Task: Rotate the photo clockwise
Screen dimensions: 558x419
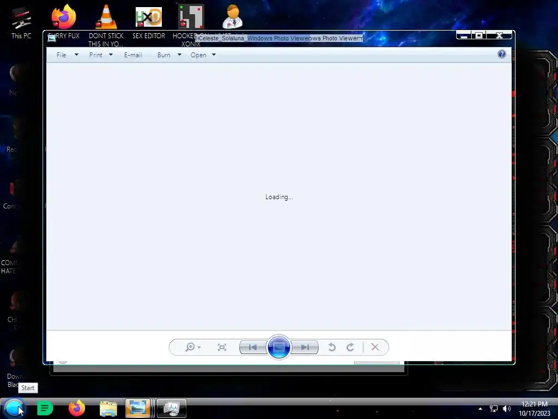Action: [350, 348]
